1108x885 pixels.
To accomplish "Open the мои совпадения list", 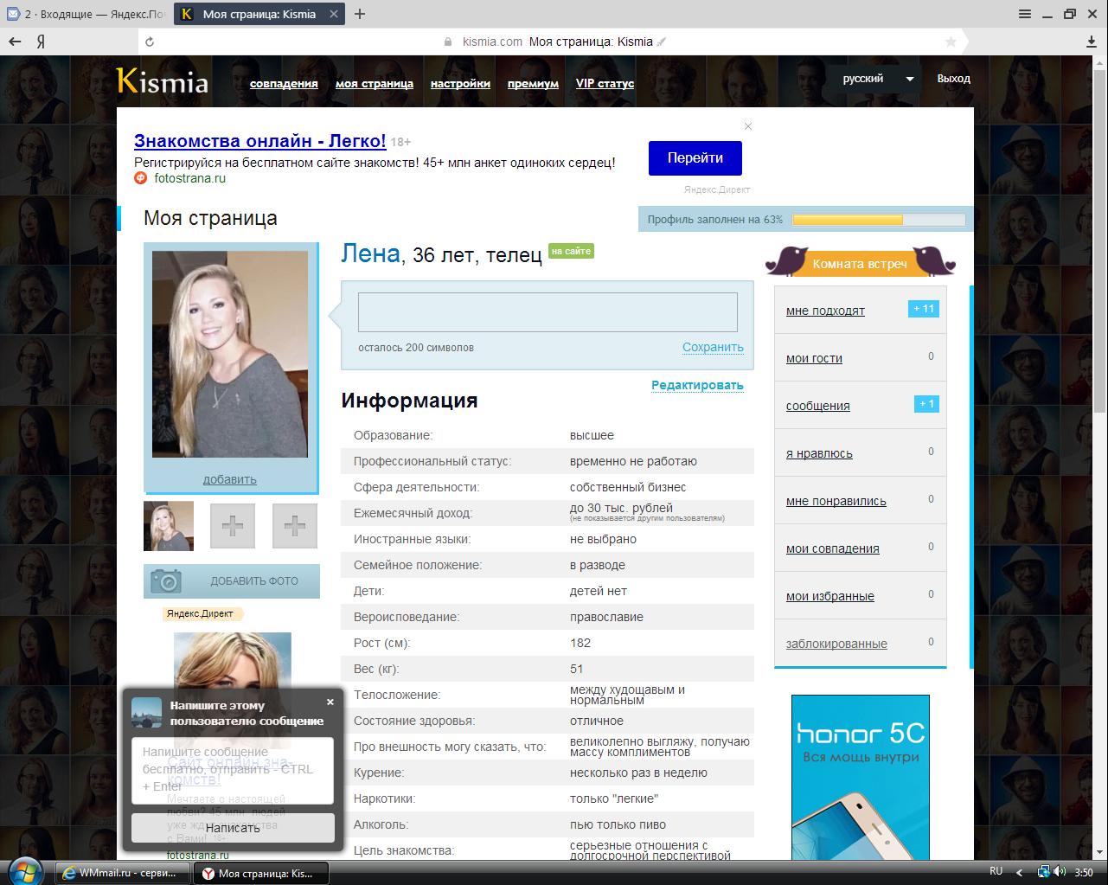I will [833, 548].
